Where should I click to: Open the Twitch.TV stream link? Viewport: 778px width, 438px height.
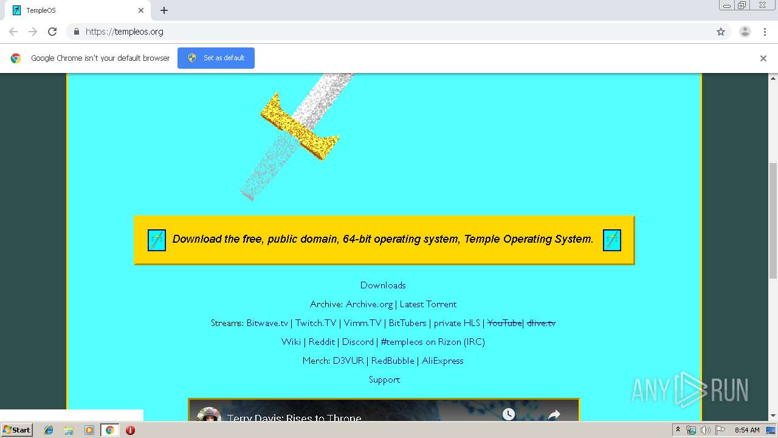(316, 323)
